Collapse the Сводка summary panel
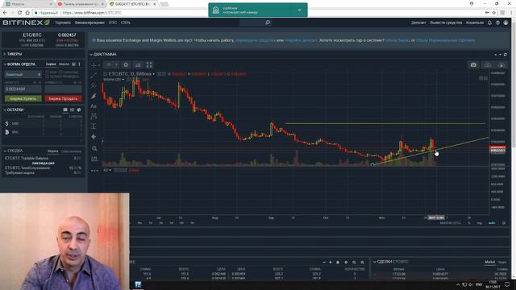 point(5,151)
